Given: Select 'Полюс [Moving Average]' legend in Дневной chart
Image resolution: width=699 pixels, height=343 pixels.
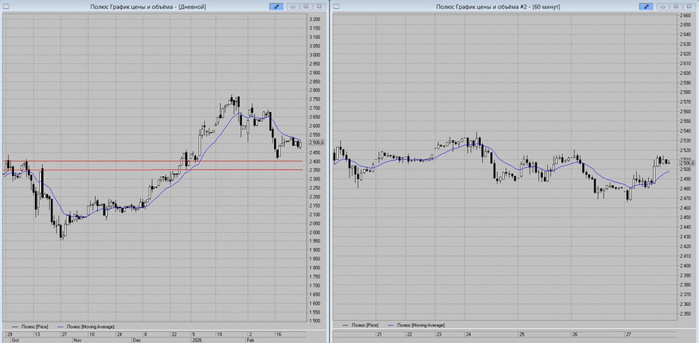Looking at the screenshot, I should [86, 326].
